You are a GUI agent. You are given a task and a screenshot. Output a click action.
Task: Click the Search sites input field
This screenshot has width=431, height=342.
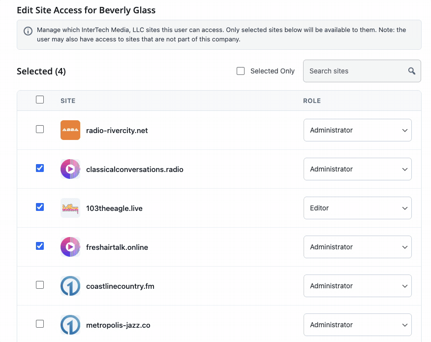(x=355, y=71)
